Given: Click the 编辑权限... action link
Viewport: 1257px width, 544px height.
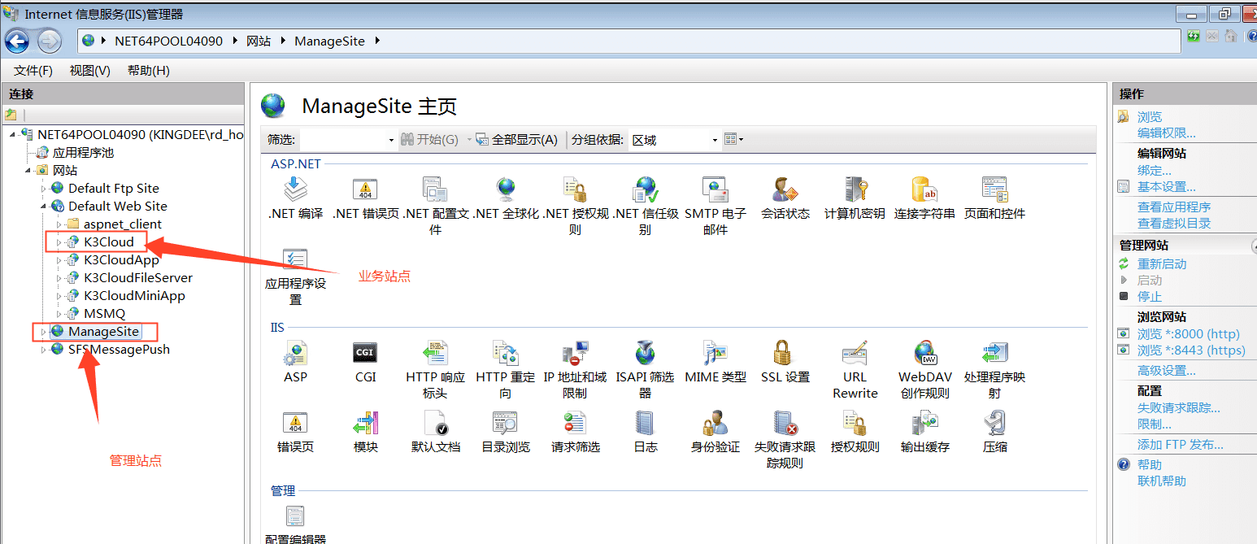Looking at the screenshot, I should pyautogui.click(x=1166, y=133).
